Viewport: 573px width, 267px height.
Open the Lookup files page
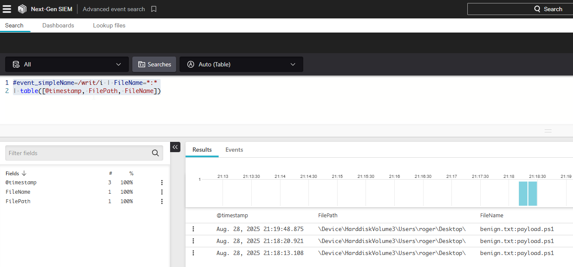(109, 25)
